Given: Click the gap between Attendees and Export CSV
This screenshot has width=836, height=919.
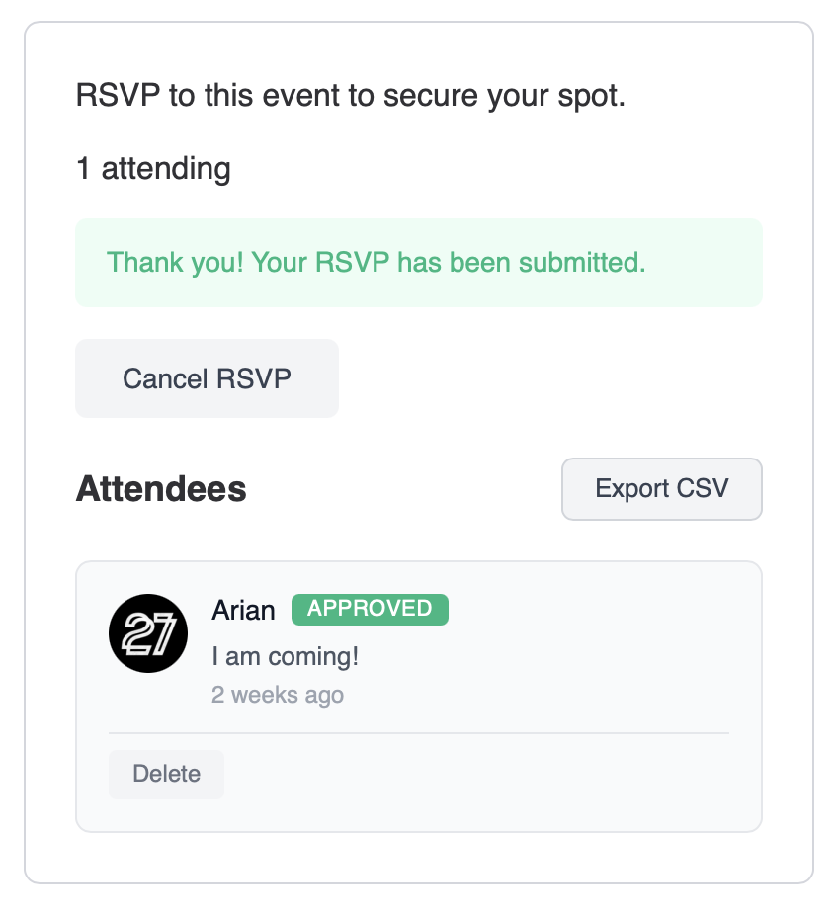Looking at the screenshot, I should point(405,489).
